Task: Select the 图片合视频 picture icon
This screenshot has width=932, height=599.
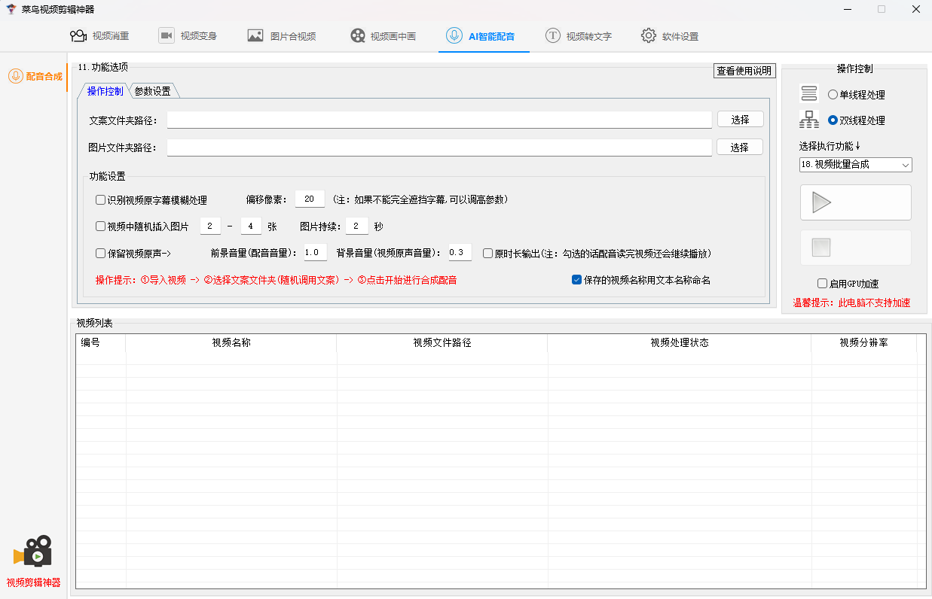Action: tap(255, 35)
